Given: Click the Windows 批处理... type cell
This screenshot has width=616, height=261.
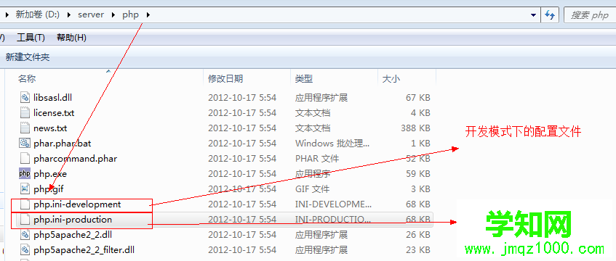Looking at the screenshot, I should (332, 144).
